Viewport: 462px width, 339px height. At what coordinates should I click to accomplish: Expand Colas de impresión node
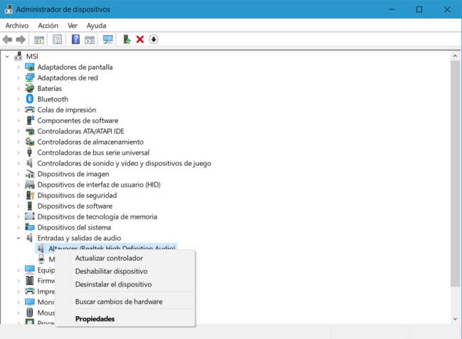19,110
